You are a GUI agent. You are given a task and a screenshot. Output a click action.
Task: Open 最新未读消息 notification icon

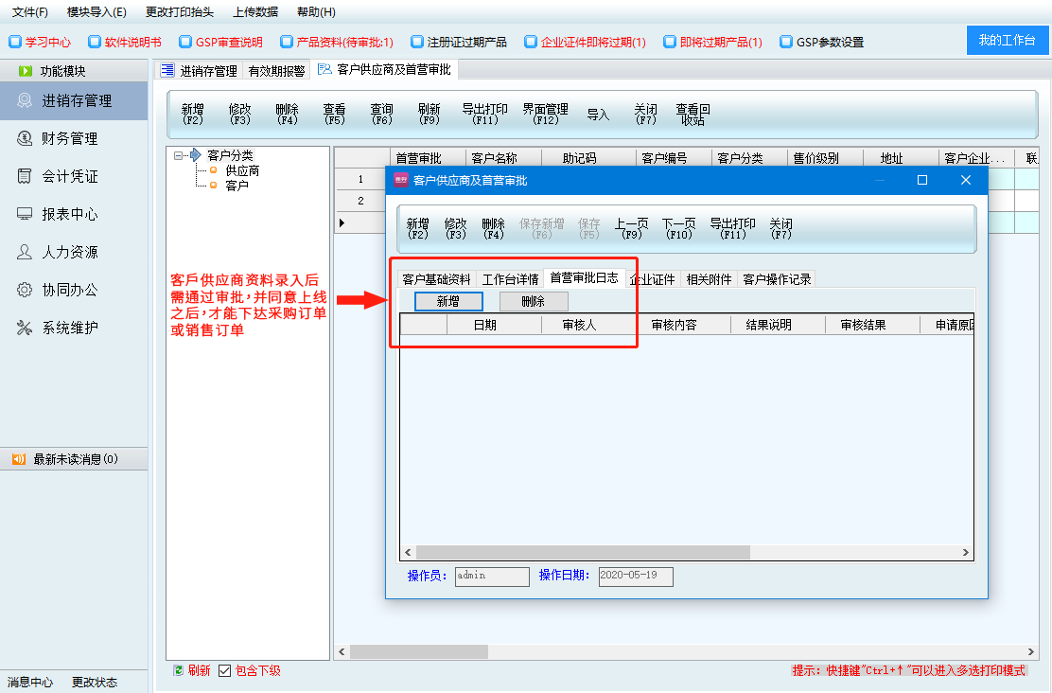point(19,459)
